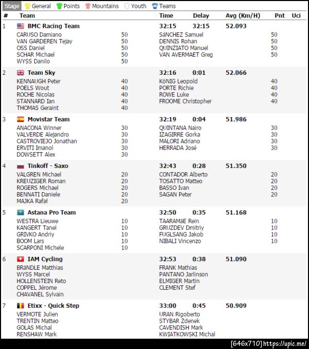Click the British flag beside Team Sky
Screen dimensions: 309x349
(x=21, y=73)
